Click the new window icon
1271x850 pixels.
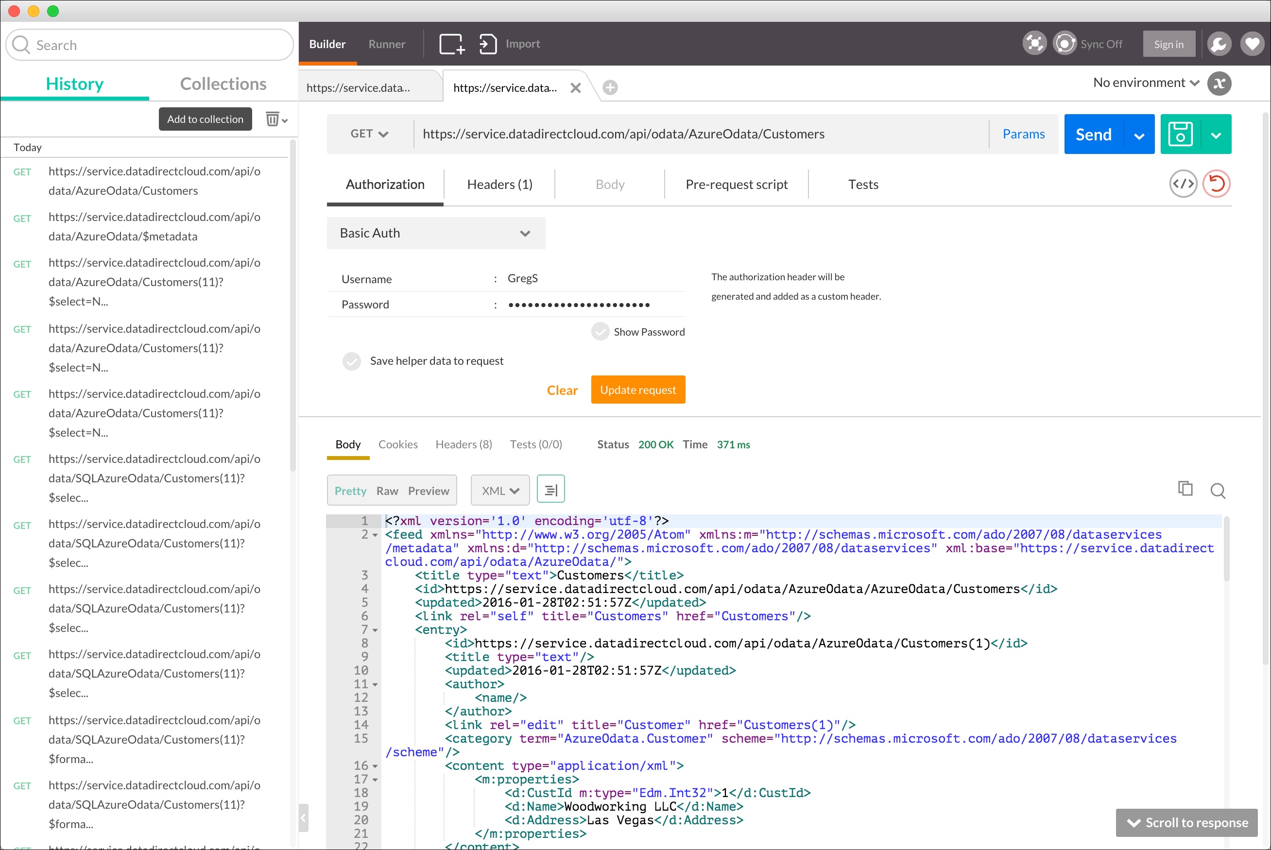(451, 44)
